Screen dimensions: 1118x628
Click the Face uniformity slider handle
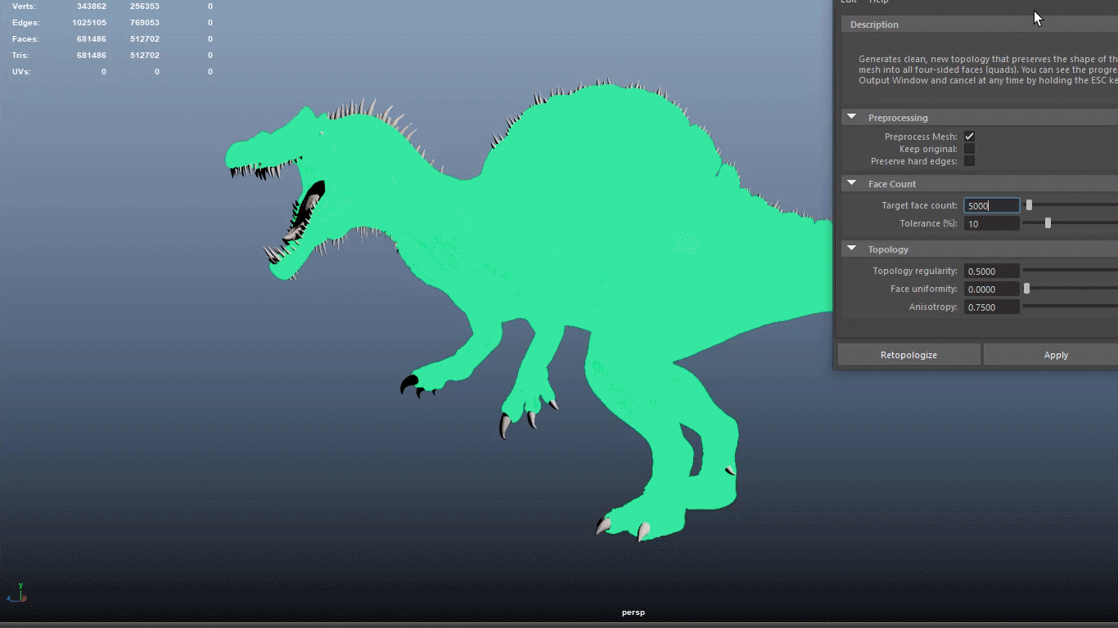[1026, 289]
